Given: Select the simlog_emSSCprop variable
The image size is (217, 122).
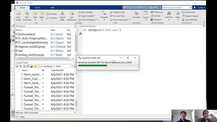Looking at the screenshot, I should point(45,55).
